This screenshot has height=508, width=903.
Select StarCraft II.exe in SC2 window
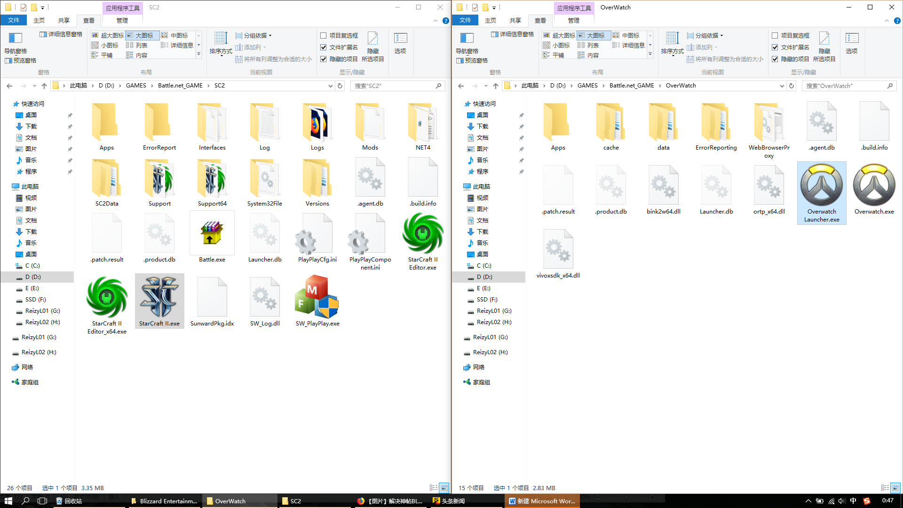tap(159, 301)
